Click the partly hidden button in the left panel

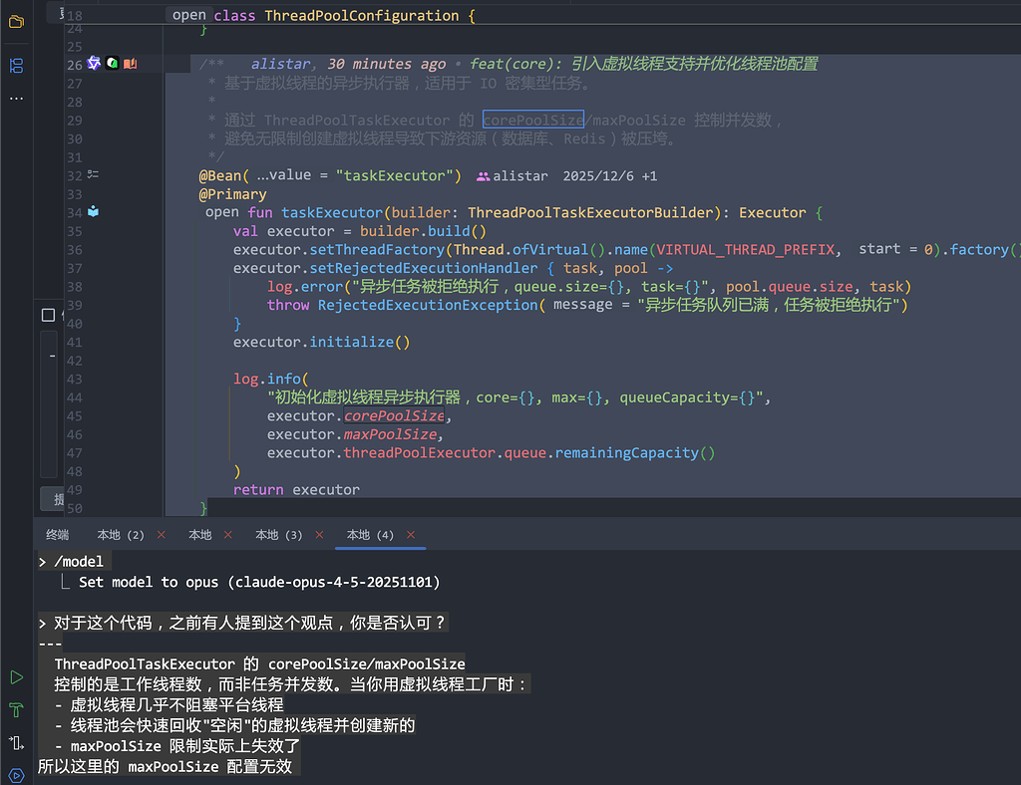click(53, 499)
